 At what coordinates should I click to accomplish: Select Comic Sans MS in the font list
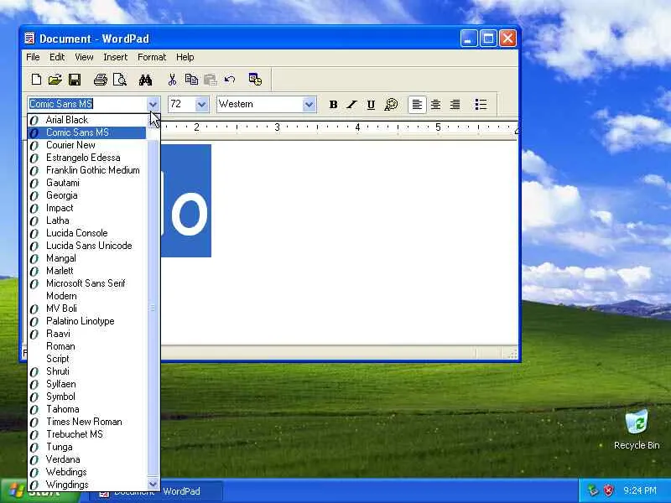(x=87, y=132)
